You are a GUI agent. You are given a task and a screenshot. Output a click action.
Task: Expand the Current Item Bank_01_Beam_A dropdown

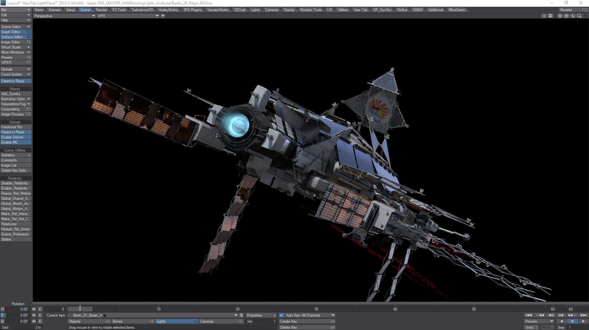236,315
